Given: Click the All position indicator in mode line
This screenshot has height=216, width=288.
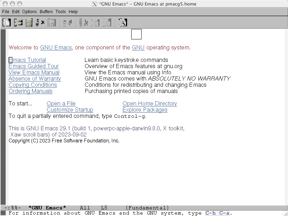Looking at the screenshot, I should pyautogui.click(x=85, y=208).
